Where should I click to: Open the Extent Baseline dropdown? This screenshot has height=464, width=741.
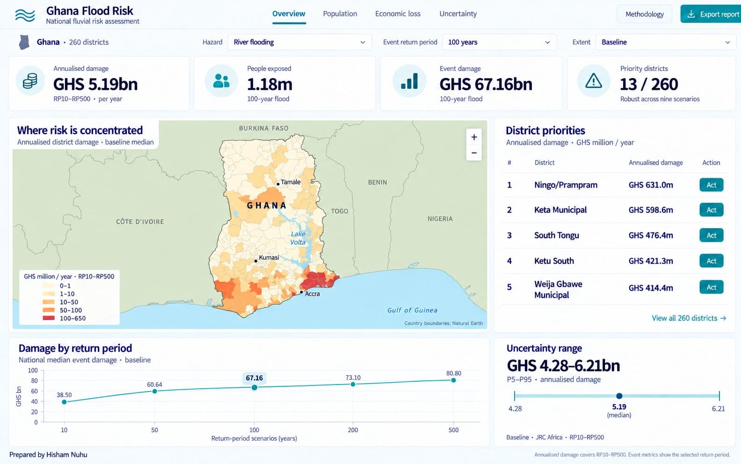(x=665, y=42)
